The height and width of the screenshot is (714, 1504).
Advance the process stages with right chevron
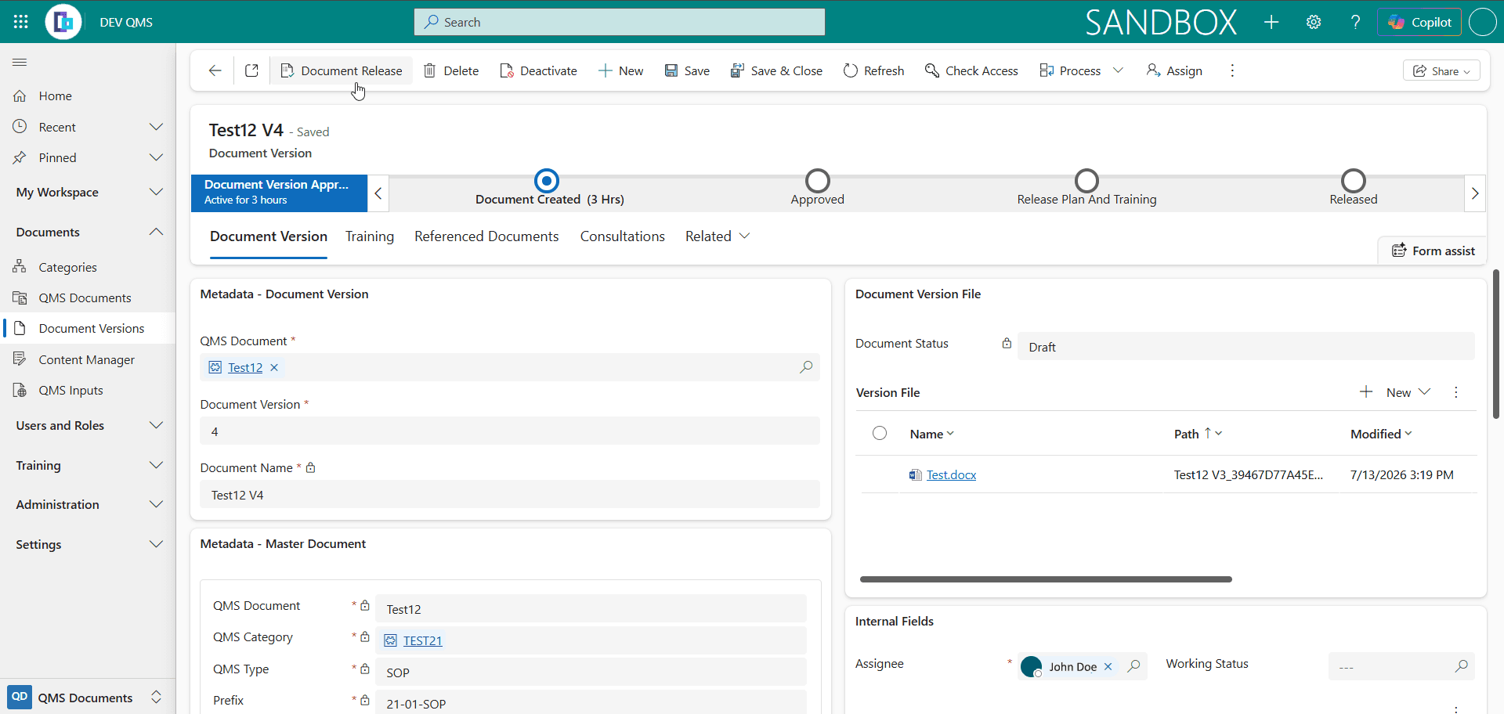pos(1474,193)
